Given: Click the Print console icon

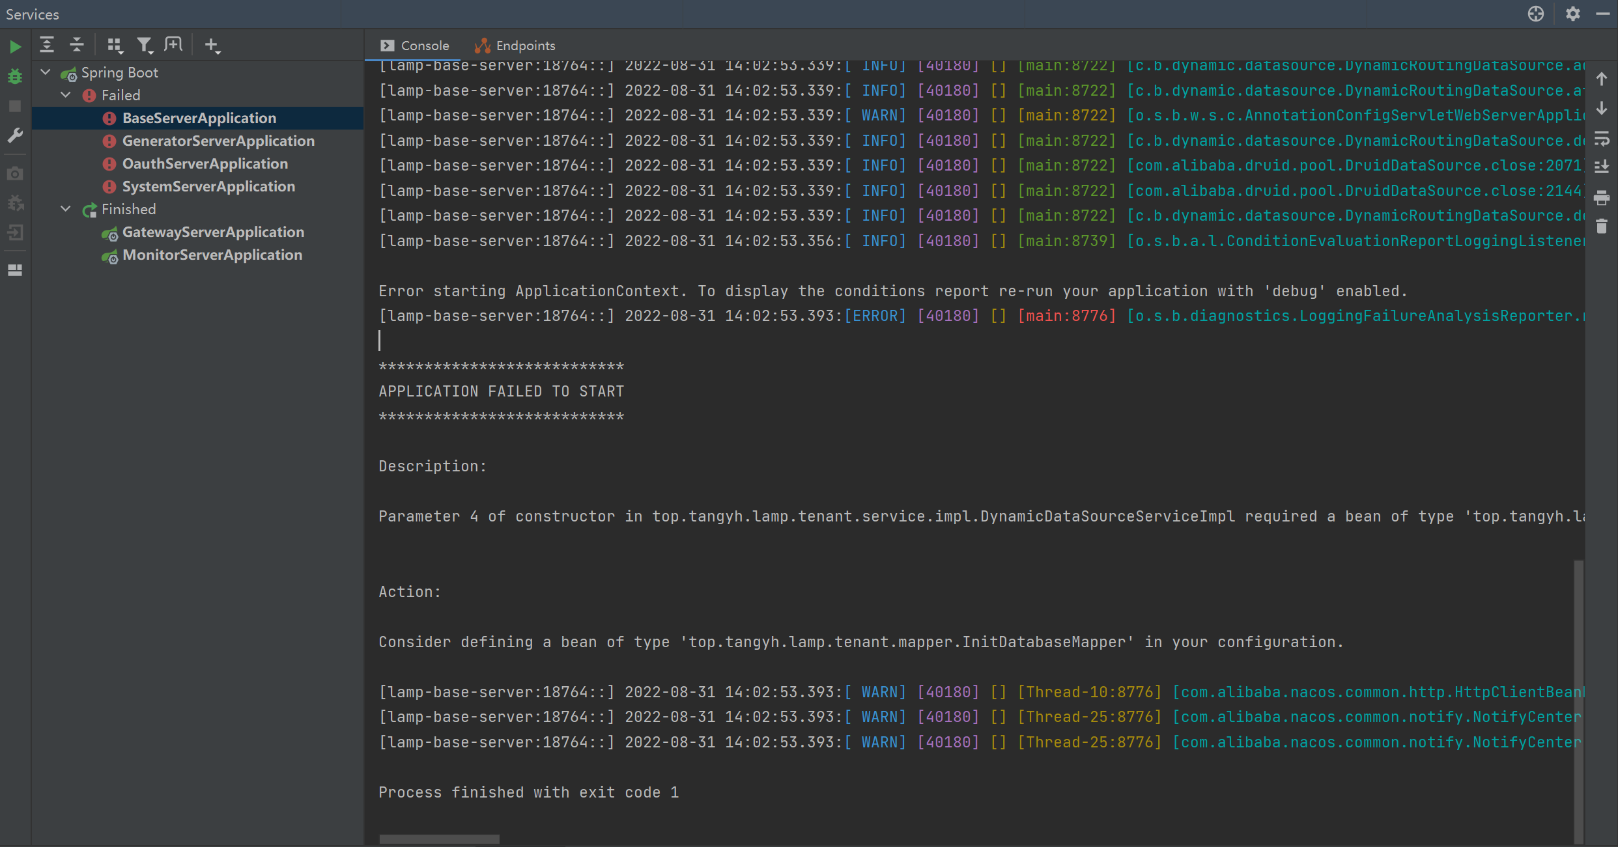Looking at the screenshot, I should pyautogui.click(x=1602, y=197).
